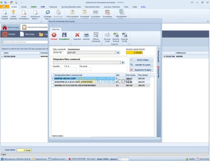Print the order with Imprimer
The width and height of the screenshot is (210, 161).
point(86,36)
